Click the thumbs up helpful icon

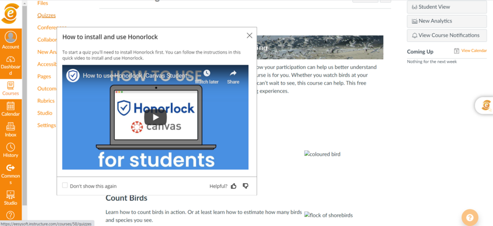click(234, 186)
